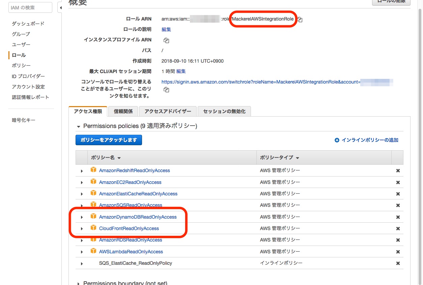The height and width of the screenshot is (285, 423).
Task: Click the IAM の検索 search field
Action: pos(30,7)
